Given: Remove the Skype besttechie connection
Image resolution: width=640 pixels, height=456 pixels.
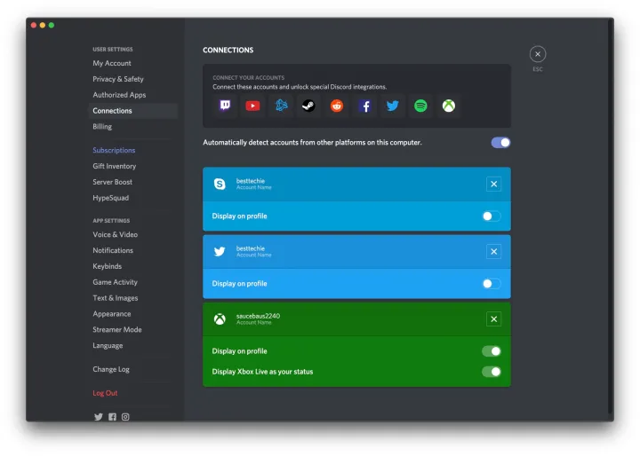Looking at the screenshot, I should [493, 185].
